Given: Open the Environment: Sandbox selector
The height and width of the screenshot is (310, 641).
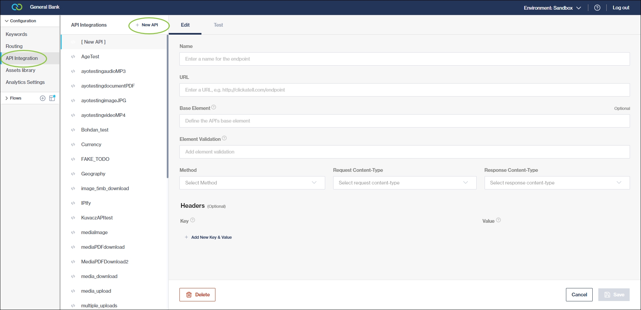Looking at the screenshot, I should point(552,8).
